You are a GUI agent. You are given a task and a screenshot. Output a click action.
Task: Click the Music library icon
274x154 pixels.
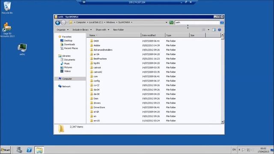point(62,63)
